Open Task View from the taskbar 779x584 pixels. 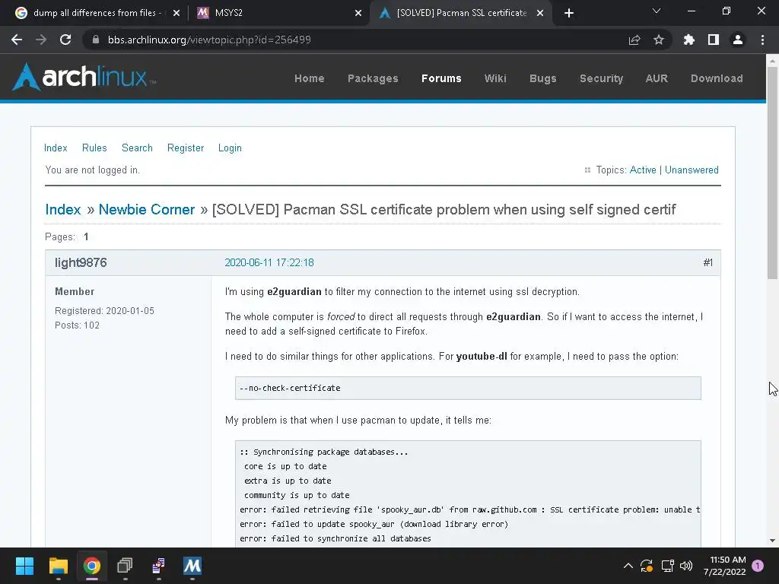(x=125, y=566)
